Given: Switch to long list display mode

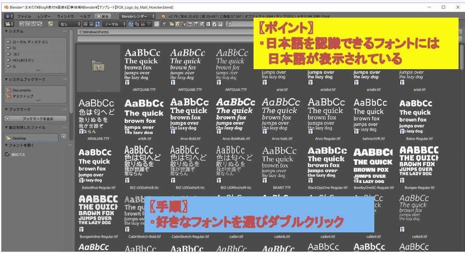Looking at the screenshot, I should pos(92,24).
